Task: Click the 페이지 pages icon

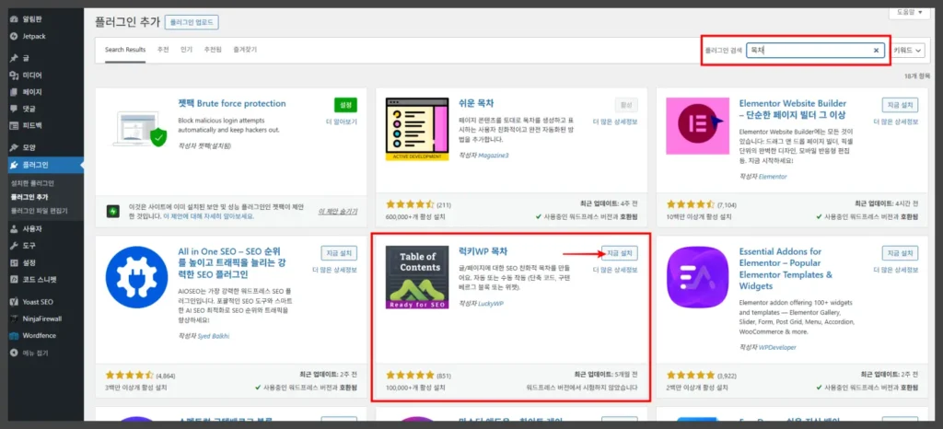Action: pos(15,93)
